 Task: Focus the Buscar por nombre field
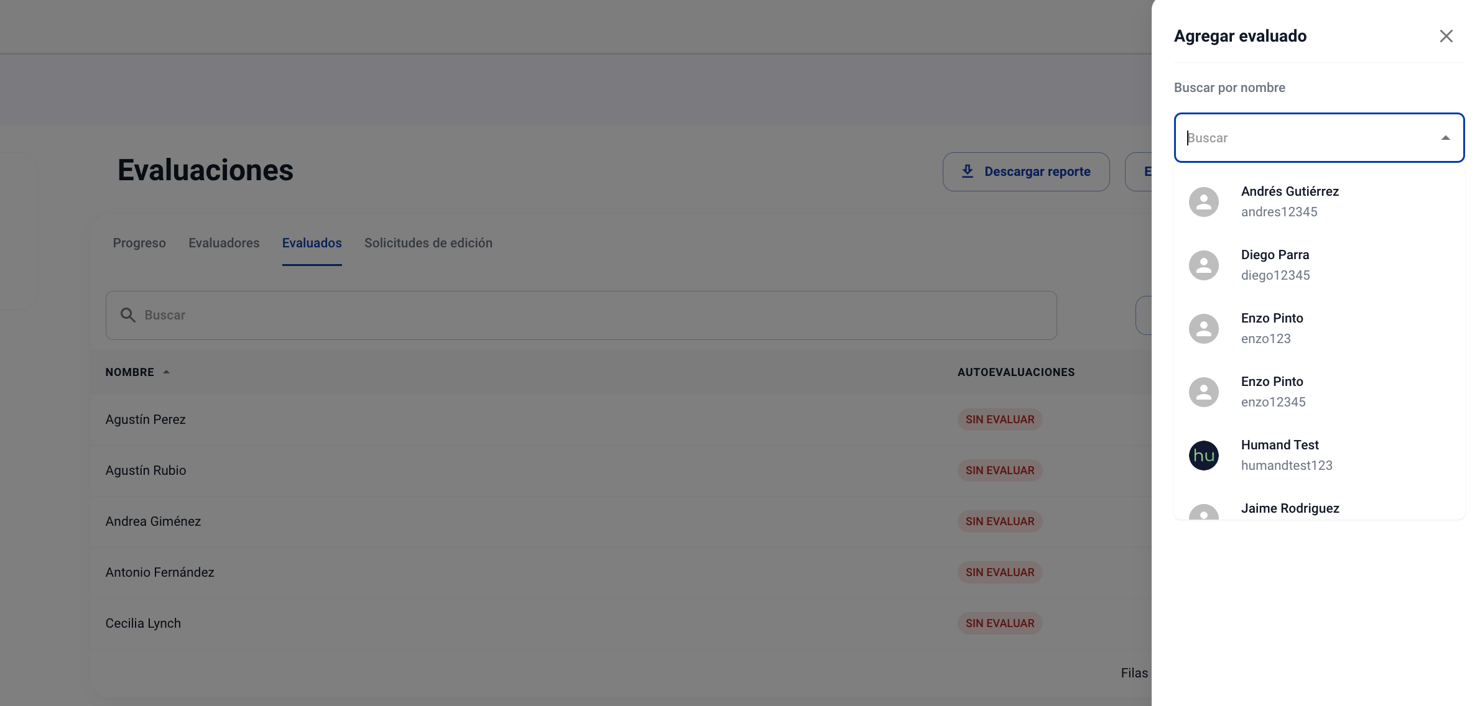tap(1319, 138)
